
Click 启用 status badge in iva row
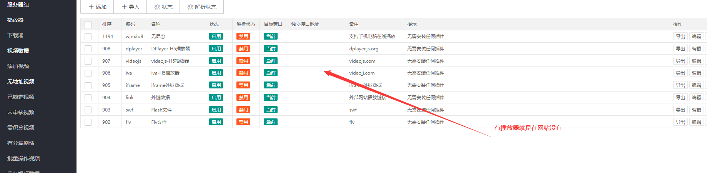click(216, 73)
